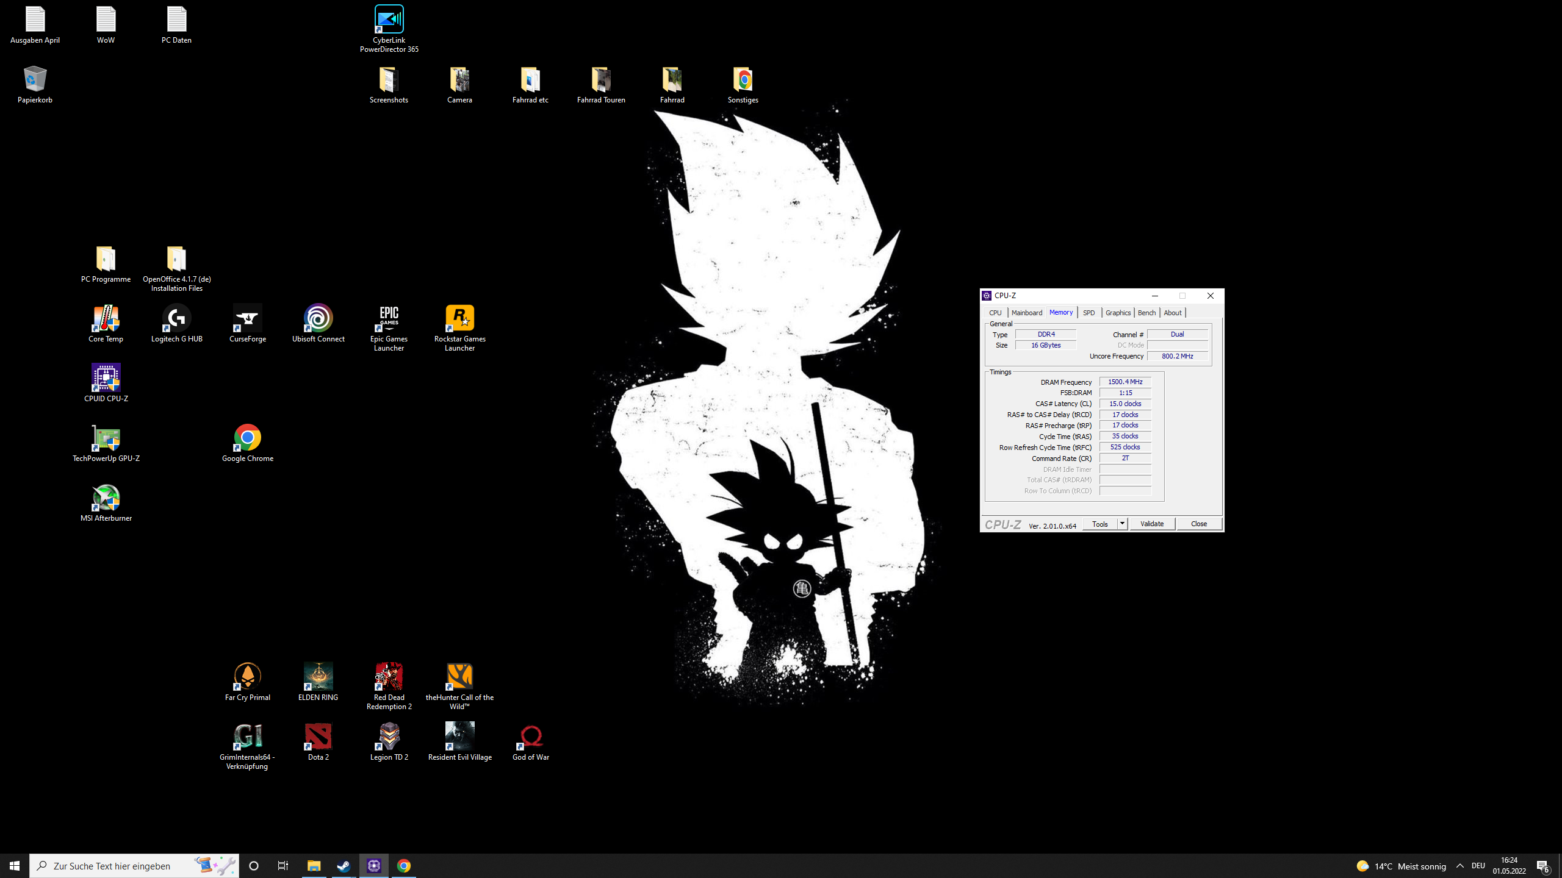The image size is (1562, 878).
Task: Expand the Tools dropdown arrow in CPU-Z
Action: tap(1121, 524)
